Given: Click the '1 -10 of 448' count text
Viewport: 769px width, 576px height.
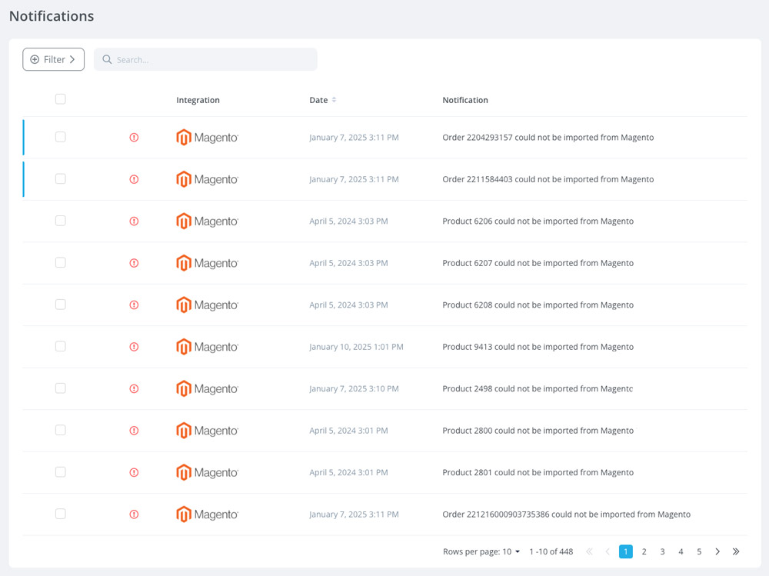Looking at the screenshot, I should [551, 551].
